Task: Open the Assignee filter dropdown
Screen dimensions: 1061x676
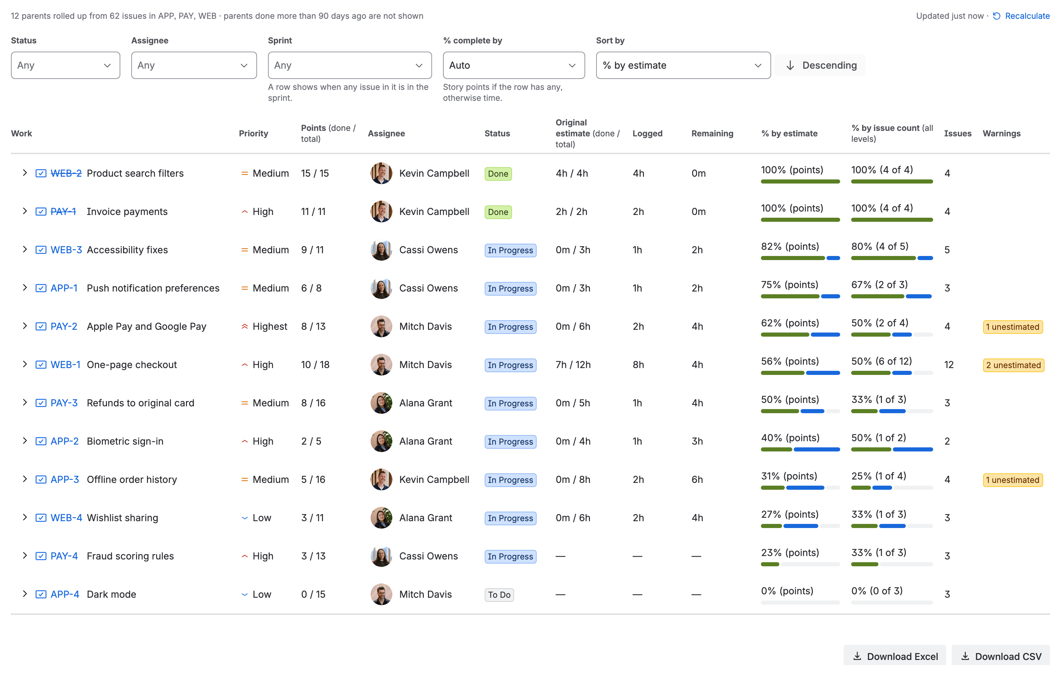Action: (194, 65)
